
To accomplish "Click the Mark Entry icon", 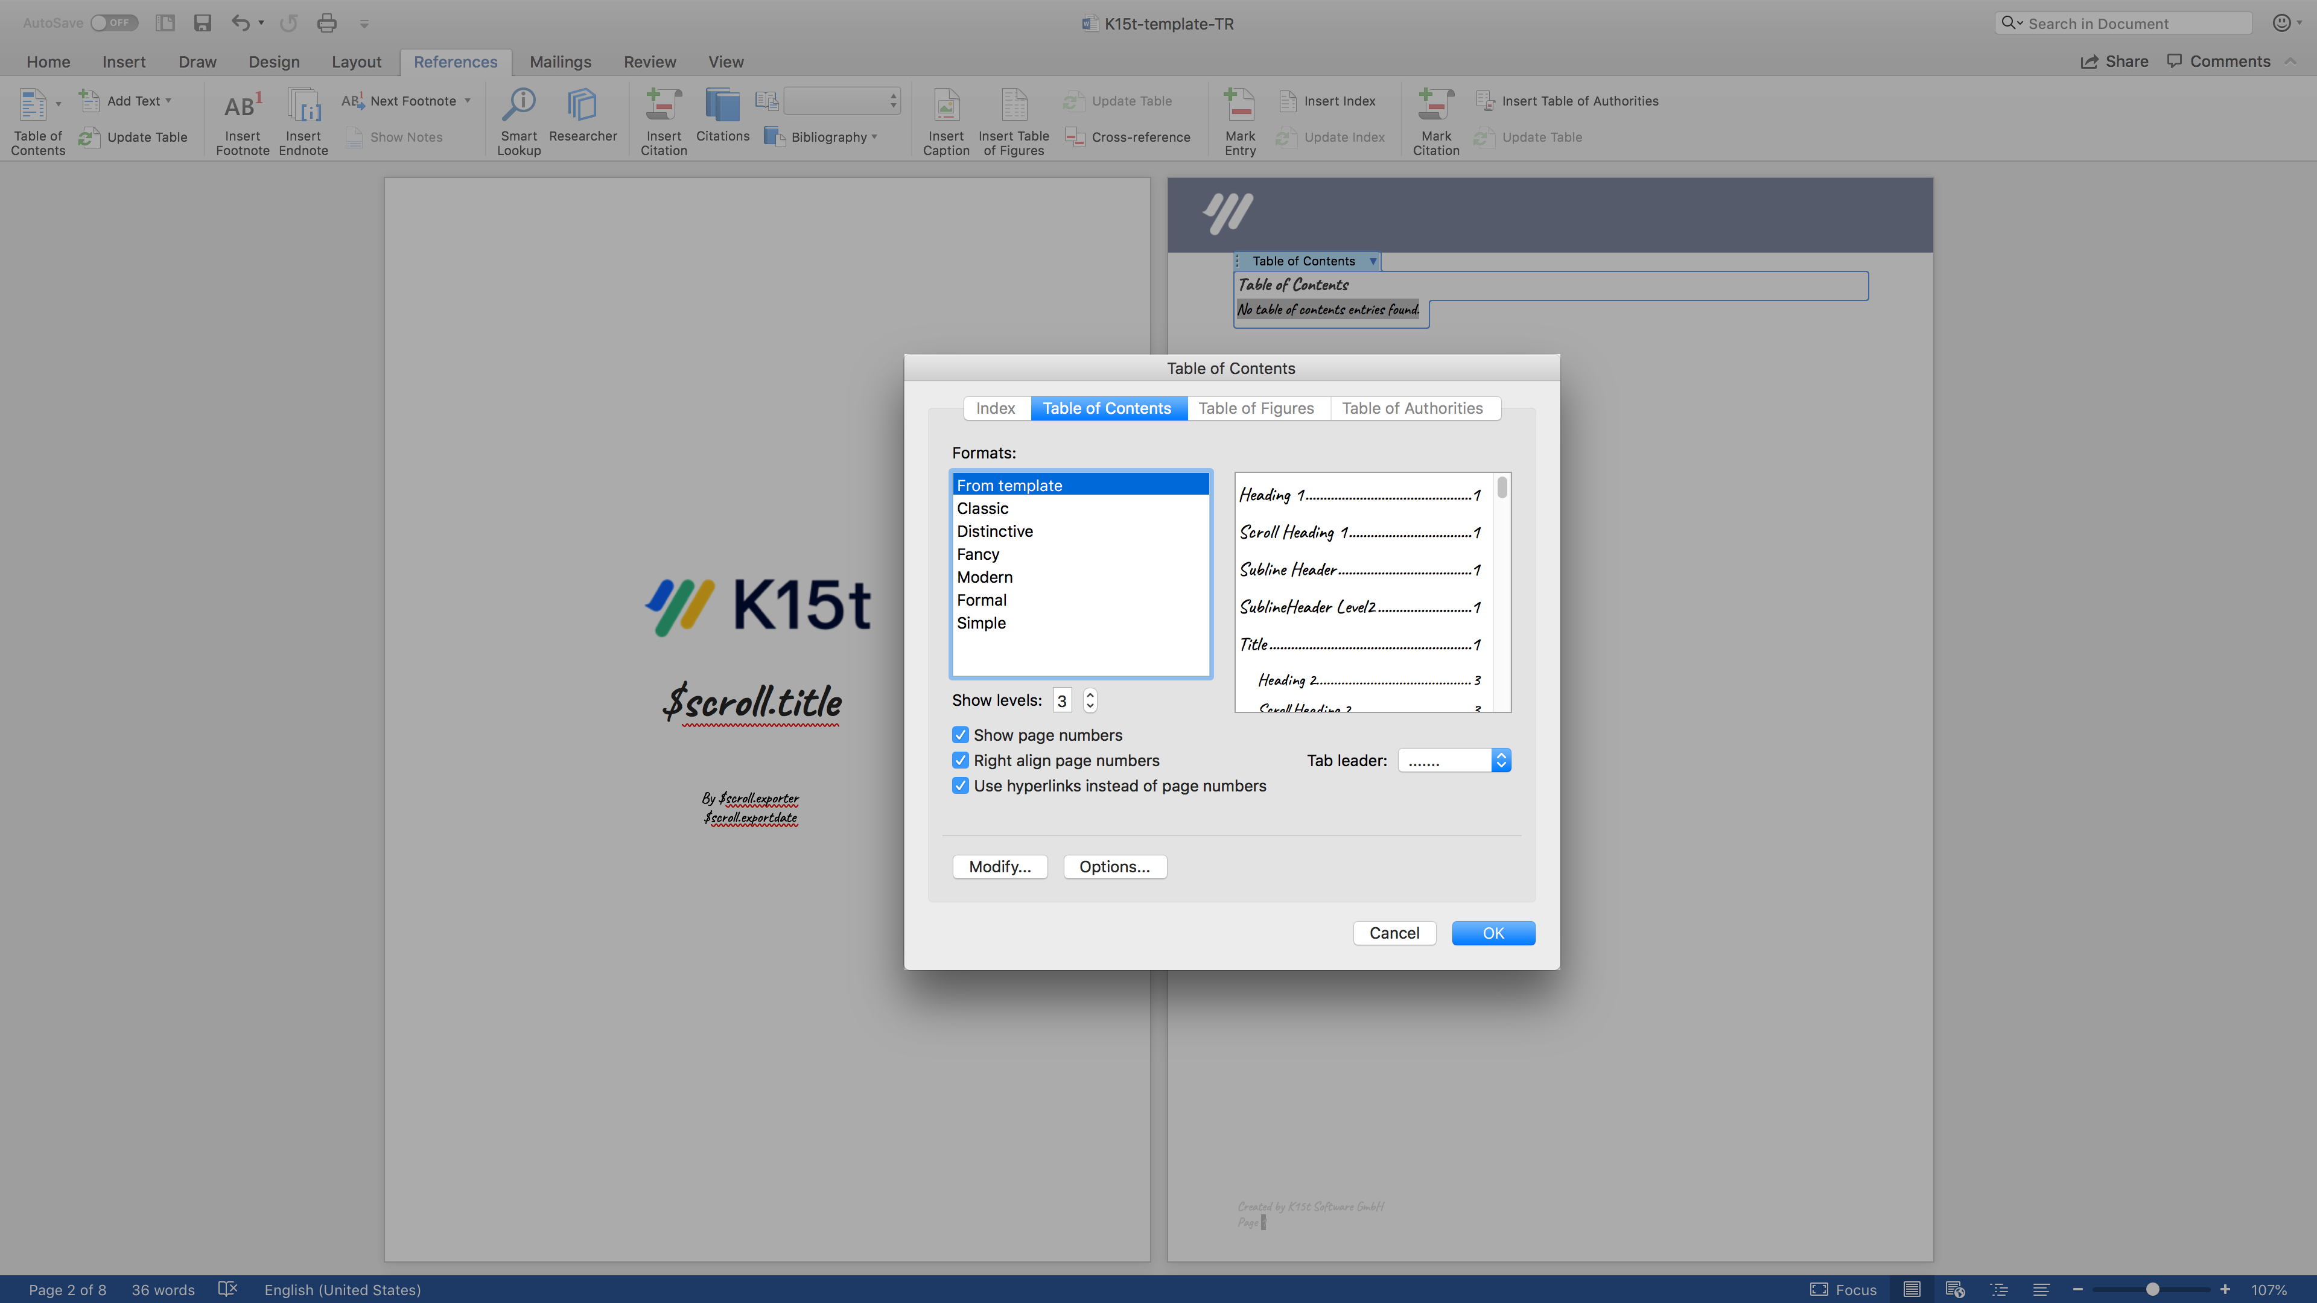I will (1239, 106).
